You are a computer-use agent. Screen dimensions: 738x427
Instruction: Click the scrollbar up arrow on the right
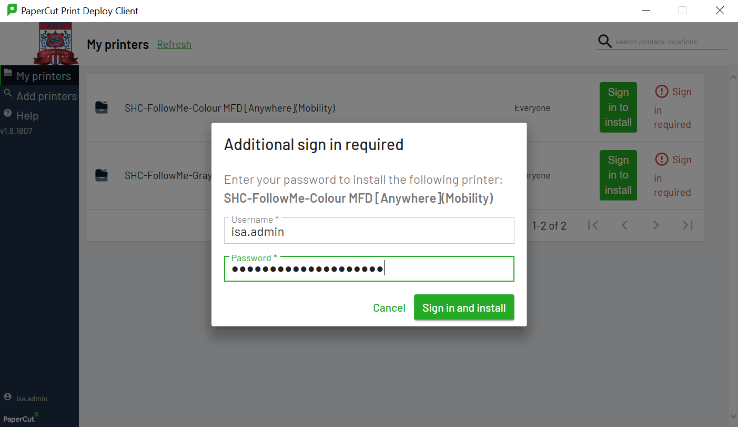coord(733,76)
